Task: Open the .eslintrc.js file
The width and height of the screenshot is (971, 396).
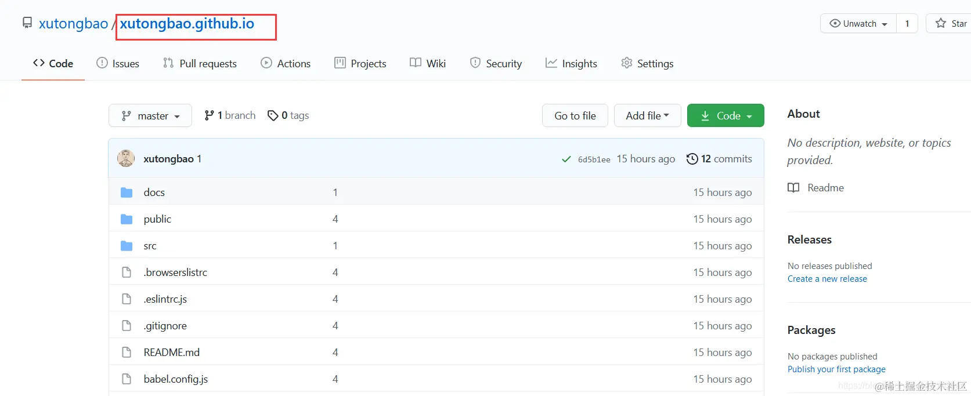Action: [x=165, y=299]
